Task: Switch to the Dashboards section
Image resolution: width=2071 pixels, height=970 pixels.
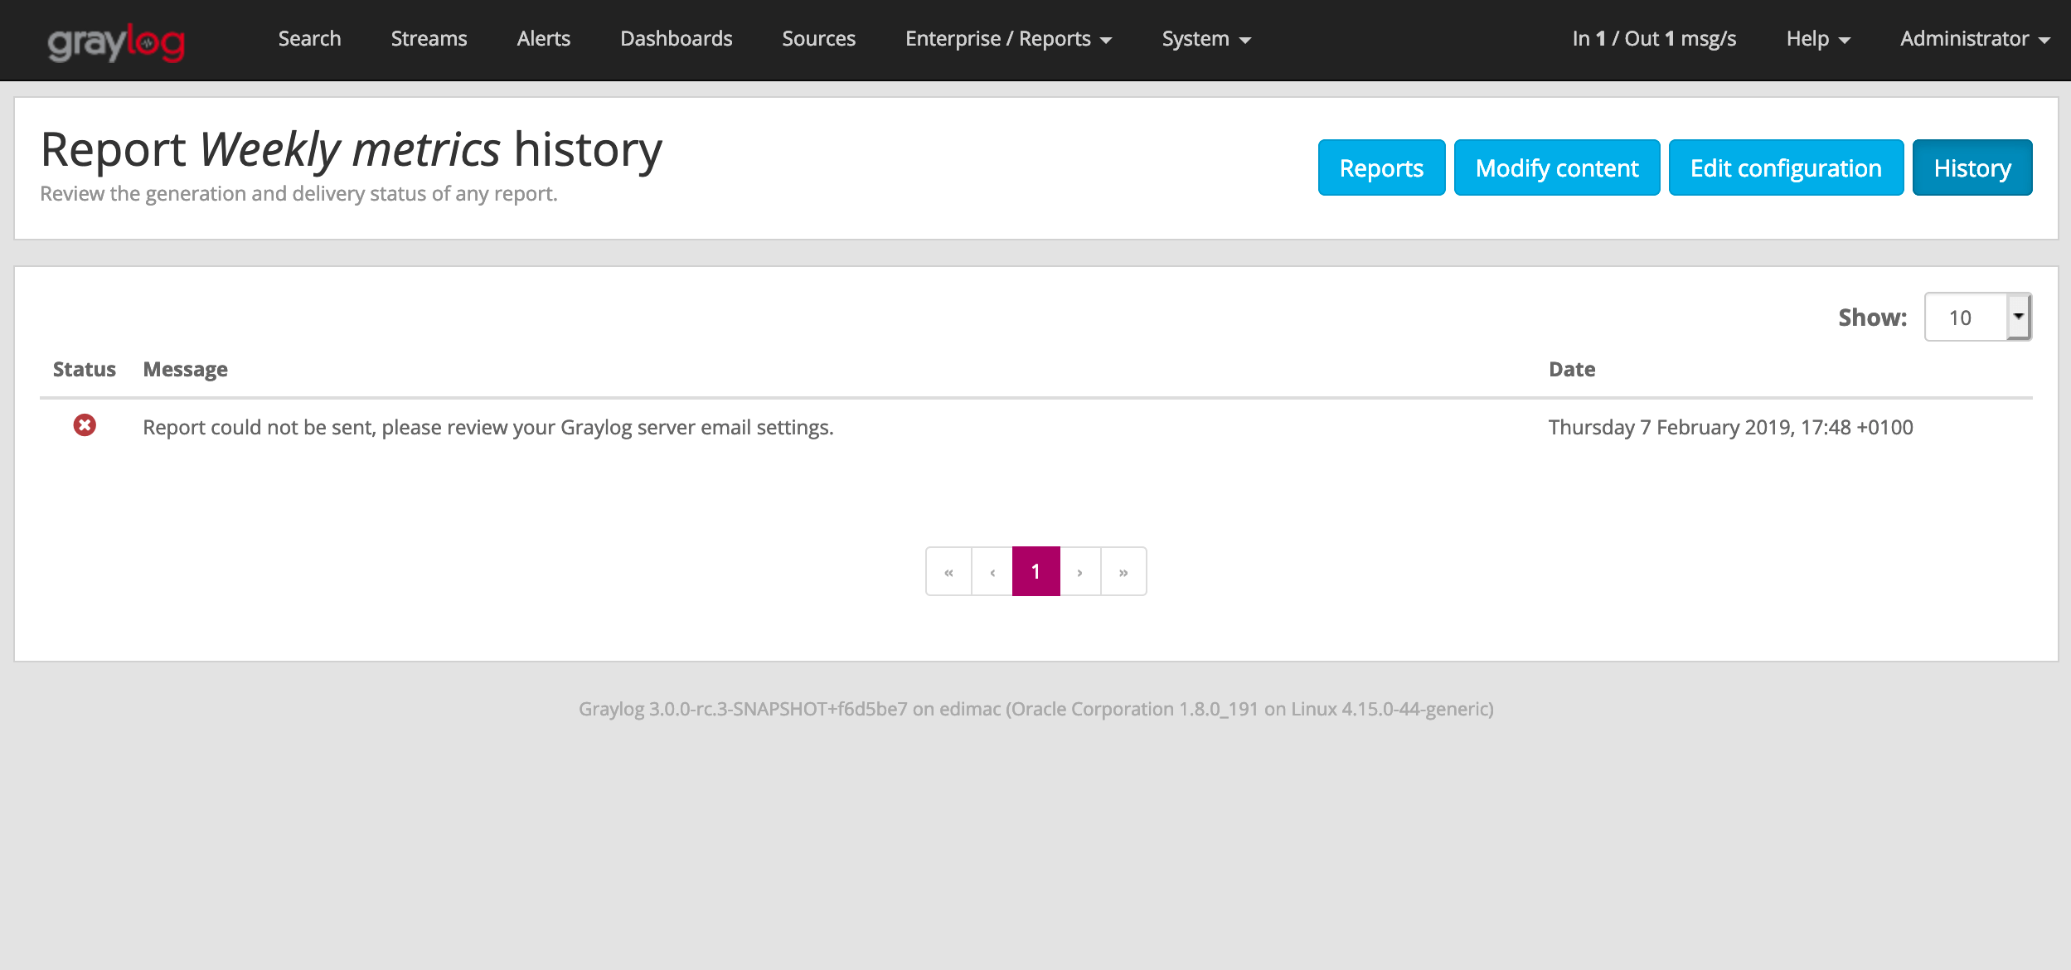Action: click(677, 38)
